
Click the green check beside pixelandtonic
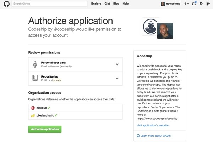(x=56, y=115)
